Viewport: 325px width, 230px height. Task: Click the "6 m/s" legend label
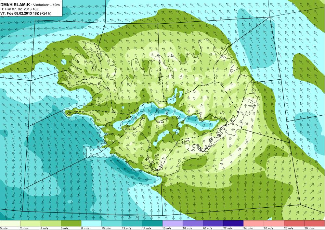(65, 228)
